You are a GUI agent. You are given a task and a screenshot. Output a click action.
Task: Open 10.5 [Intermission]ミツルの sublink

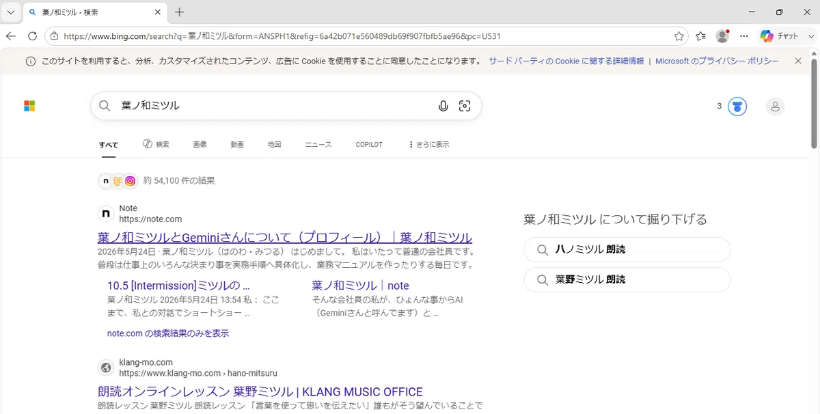click(178, 286)
